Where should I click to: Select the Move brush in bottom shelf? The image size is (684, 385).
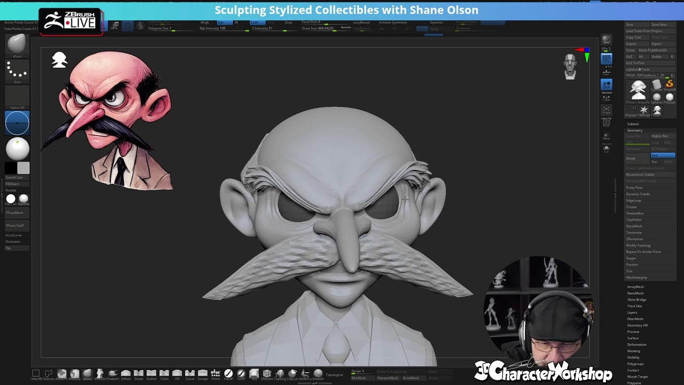[87, 374]
